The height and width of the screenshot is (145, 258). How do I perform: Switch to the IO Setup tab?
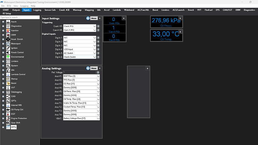(7, 13)
